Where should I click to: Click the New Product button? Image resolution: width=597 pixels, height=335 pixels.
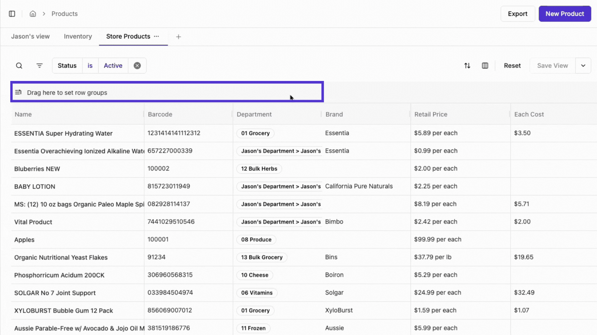[564, 14]
